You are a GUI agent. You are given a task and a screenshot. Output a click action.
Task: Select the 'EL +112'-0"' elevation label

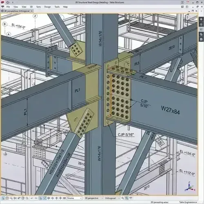point(187,172)
